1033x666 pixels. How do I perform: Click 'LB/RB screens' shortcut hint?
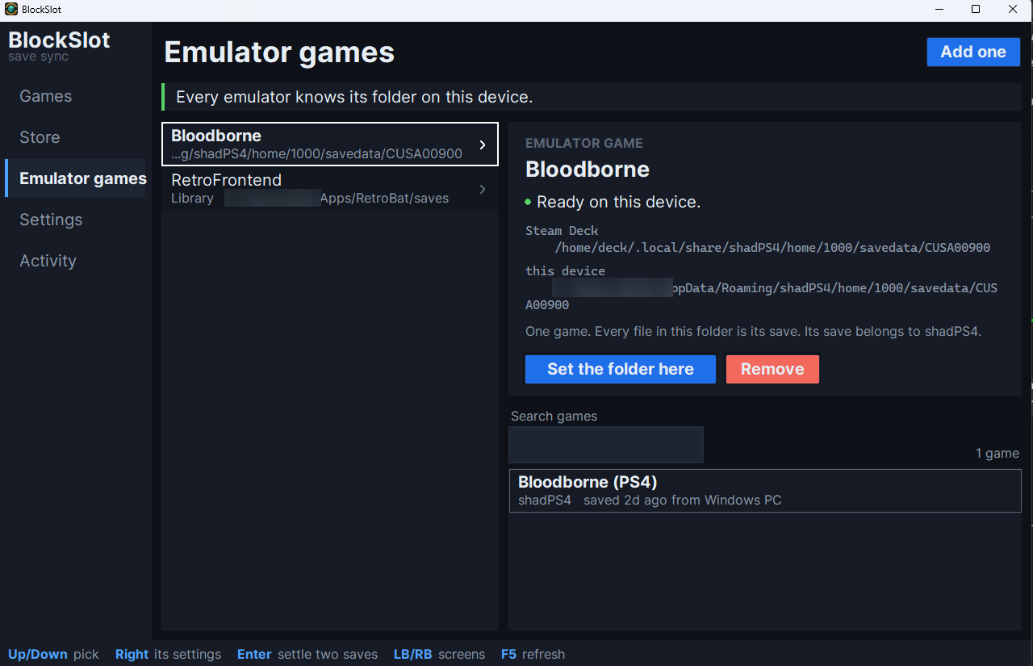(439, 654)
